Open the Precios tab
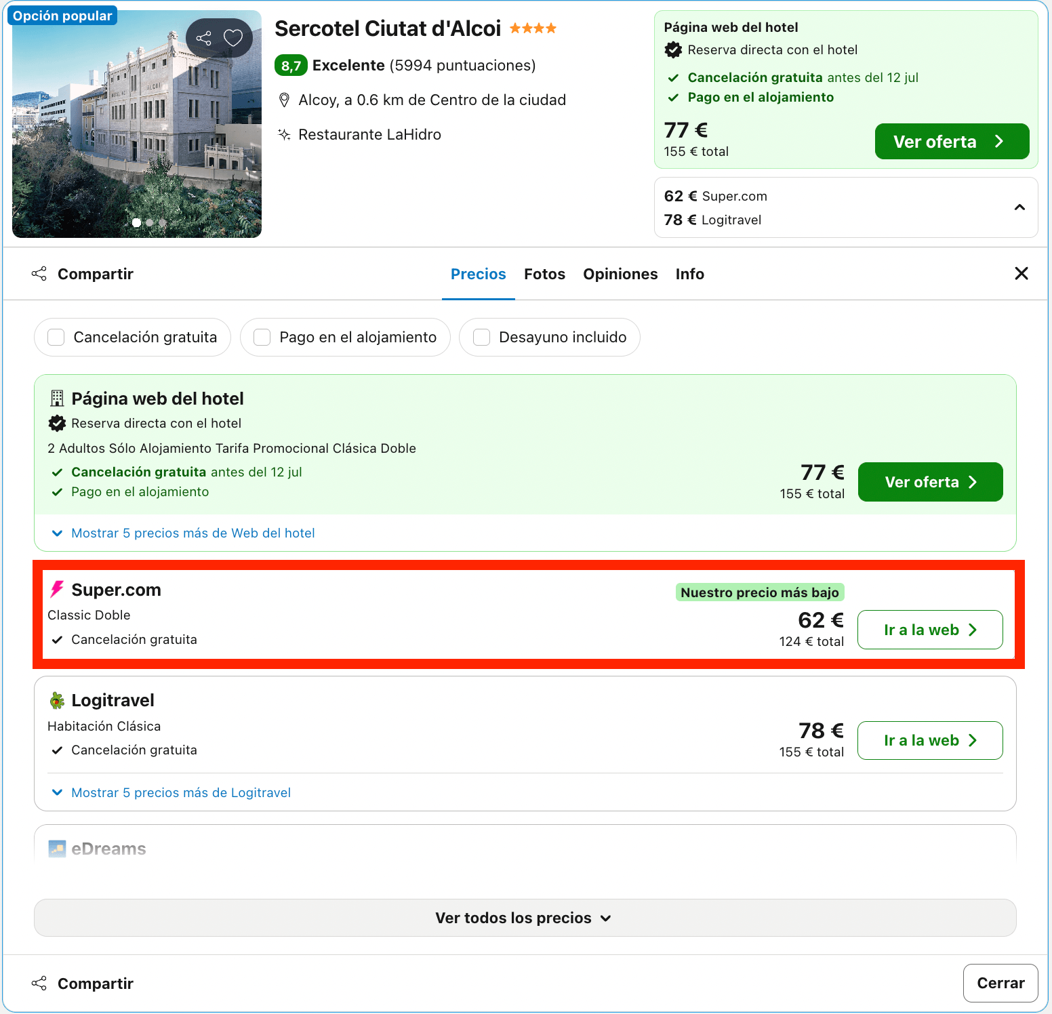Screen dimensions: 1052x1014 (x=479, y=274)
